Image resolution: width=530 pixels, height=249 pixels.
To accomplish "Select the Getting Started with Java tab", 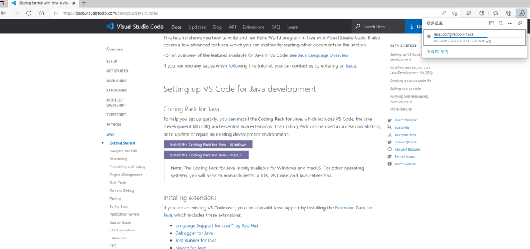I will pos(42,3).
